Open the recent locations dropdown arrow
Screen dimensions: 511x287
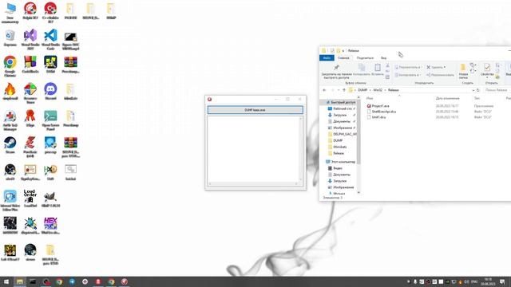click(339, 90)
